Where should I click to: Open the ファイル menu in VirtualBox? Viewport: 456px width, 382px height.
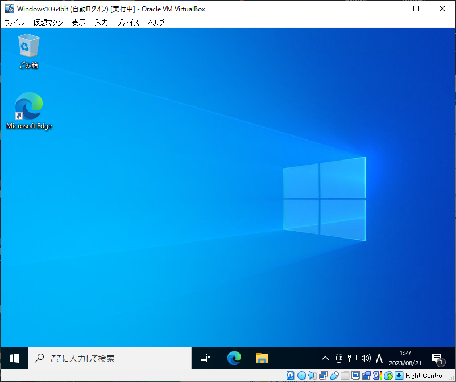[14, 23]
